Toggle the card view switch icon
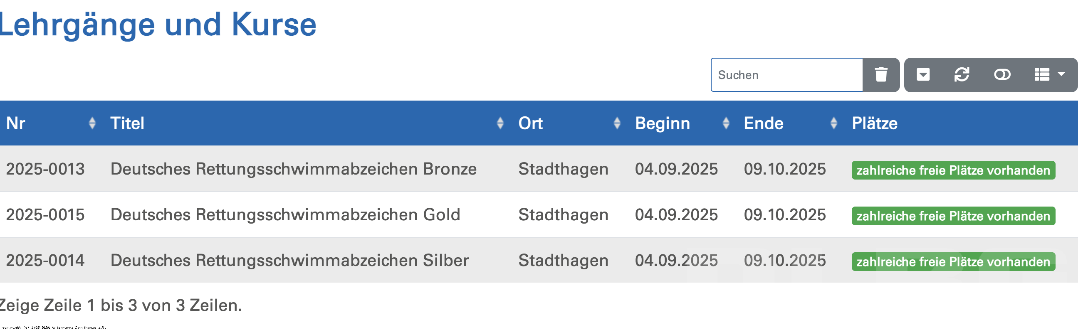Image resolution: width=1088 pixels, height=330 pixels. tap(1002, 75)
